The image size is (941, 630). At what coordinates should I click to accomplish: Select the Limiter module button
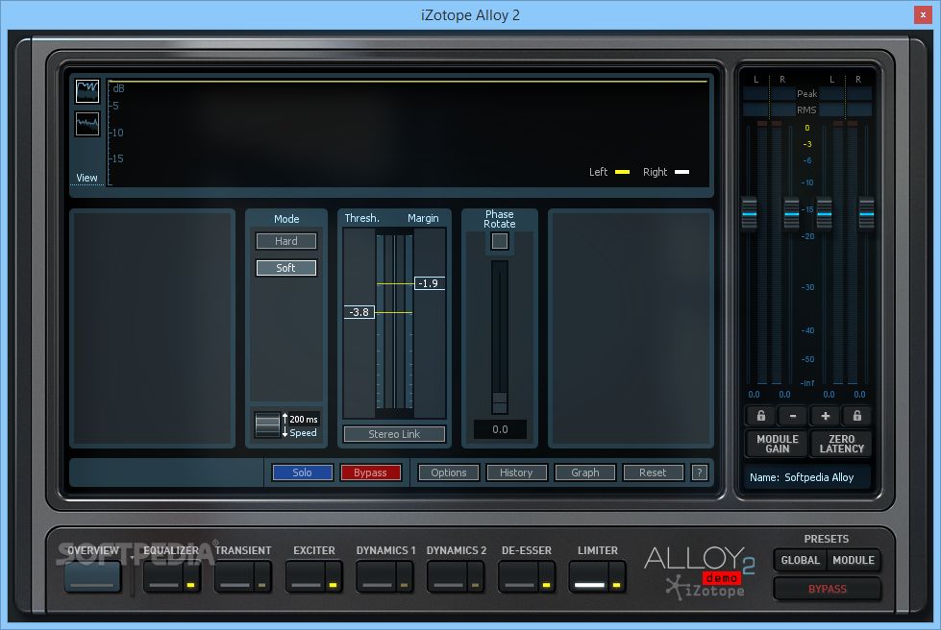589,576
